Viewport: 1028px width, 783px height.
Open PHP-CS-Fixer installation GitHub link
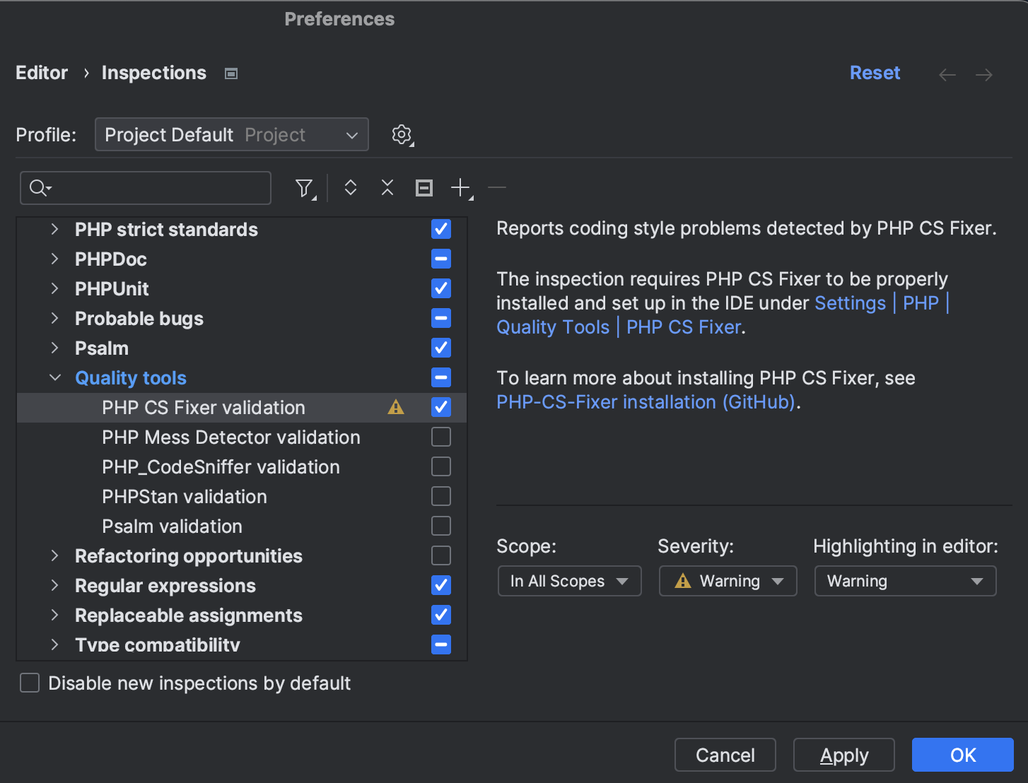click(646, 402)
